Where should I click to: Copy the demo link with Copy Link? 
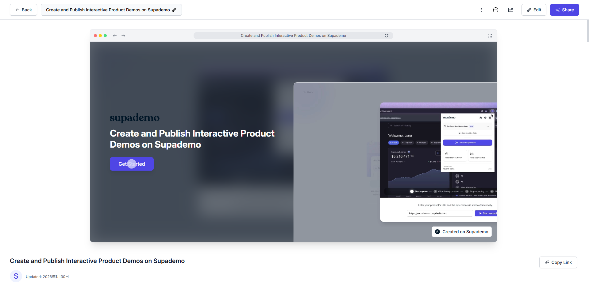click(x=558, y=262)
